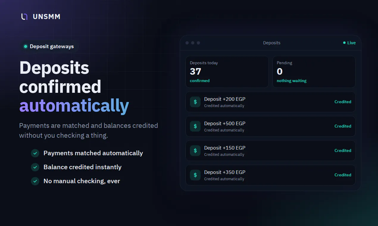Click the dollar icon beside Deposit +500 EGP

pos(195,126)
